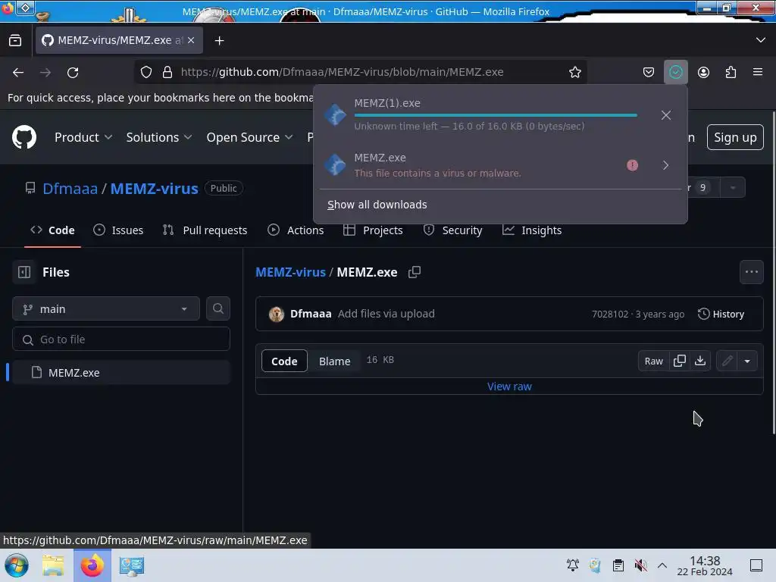Save page to Pocket icon

pyautogui.click(x=649, y=72)
